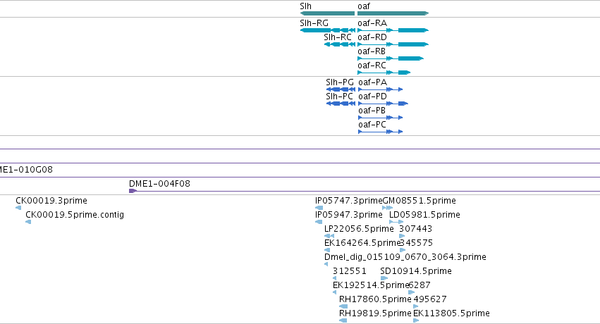The height and width of the screenshot is (324, 600).
Task: Click feature label 345575
Action: 416,243
